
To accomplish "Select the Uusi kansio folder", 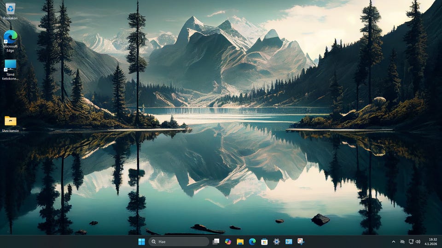I will click(x=10, y=124).
